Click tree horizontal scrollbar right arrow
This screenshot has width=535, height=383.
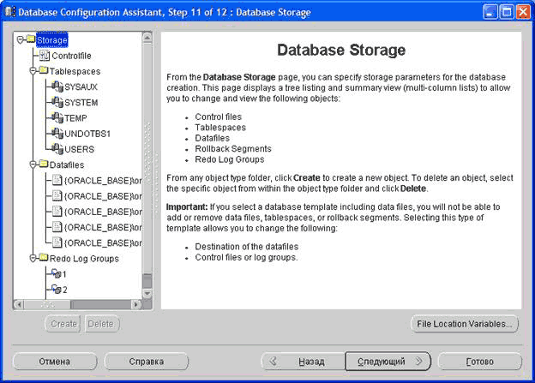(x=136, y=304)
